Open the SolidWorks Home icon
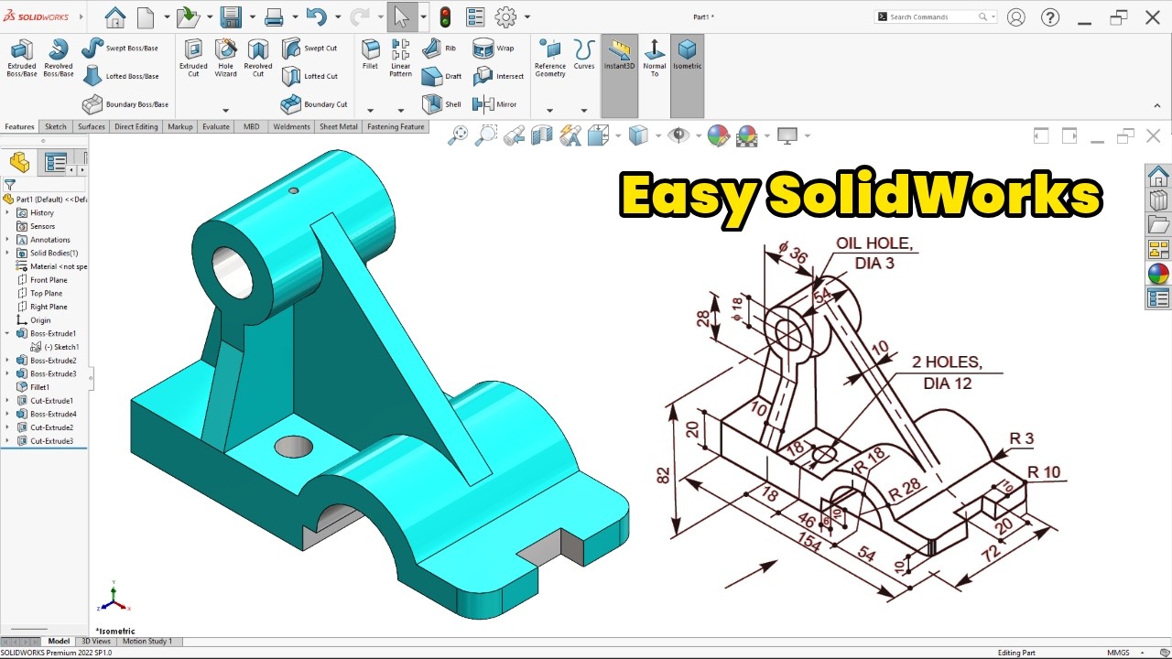Image resolution: width=1172 pixels, height=659 pixels. 114,16
